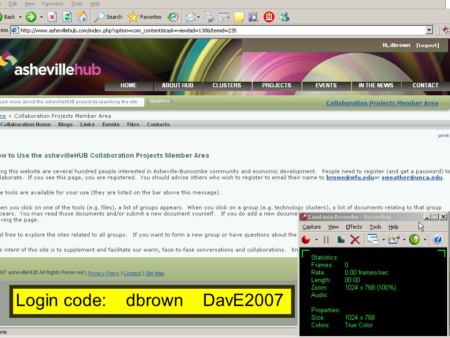Viewport: 450px width, 338px height.
Task: Expand Back button history dropdown arrow
Action: pyautogui.click(x=20, y=17)
